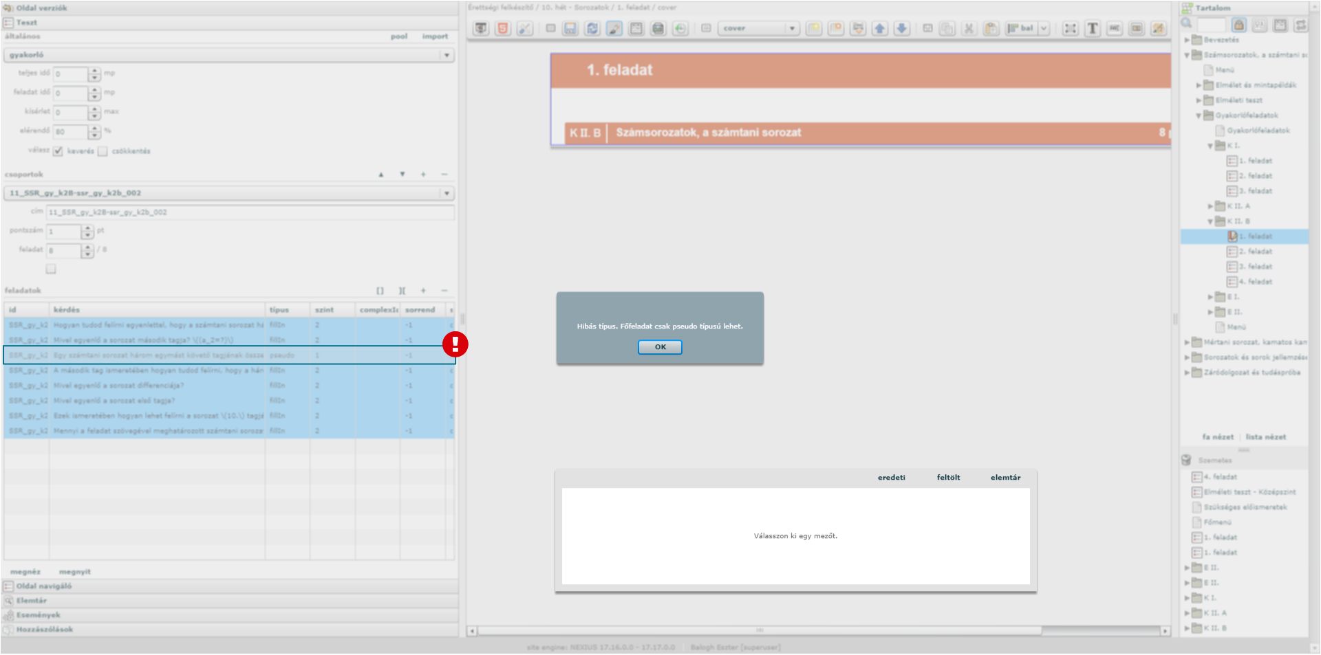1321x655 pixels.
Task: Switch to the elemtár tab
Action: point(1005,477)
